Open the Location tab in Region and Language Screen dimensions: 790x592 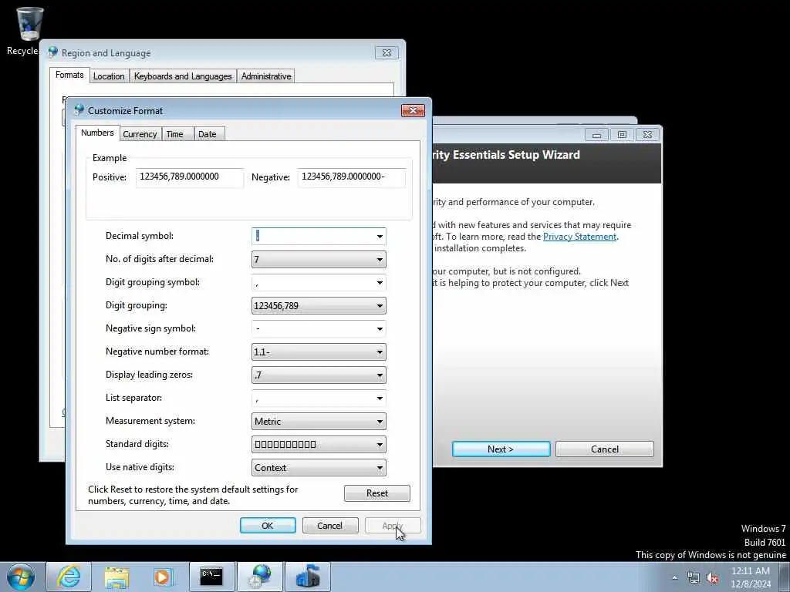coord(108,76)
